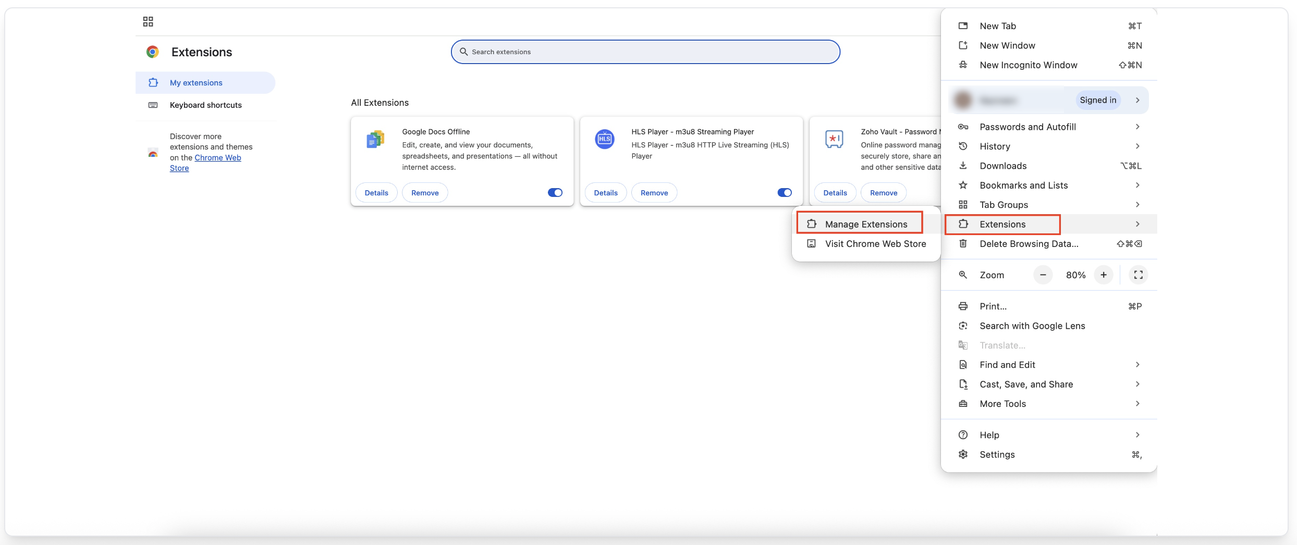Click the Keyboard shortcuts icon in sidebar
Image resolution: width=1297 pixels, height=545 pixels.
(x=153, y=105)
